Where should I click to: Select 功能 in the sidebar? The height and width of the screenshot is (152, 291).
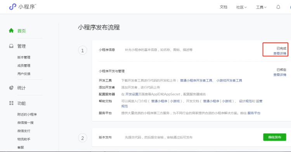21,103
